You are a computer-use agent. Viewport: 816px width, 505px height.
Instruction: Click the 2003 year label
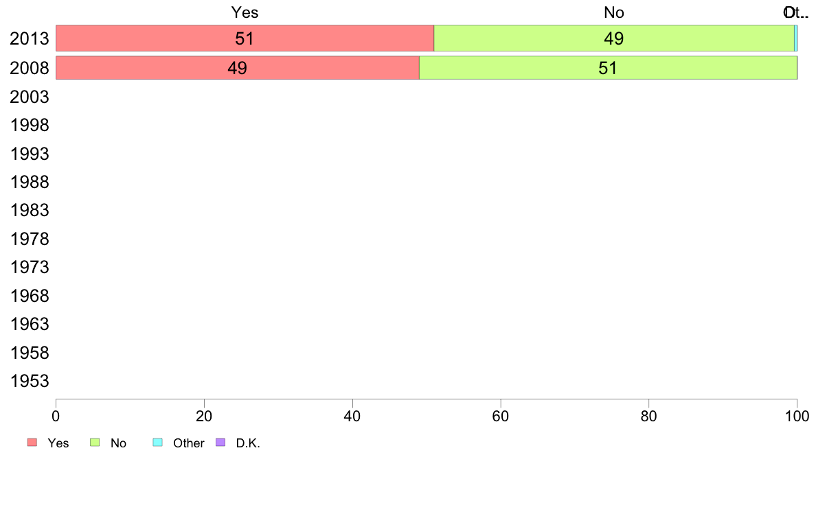[29, 97]
